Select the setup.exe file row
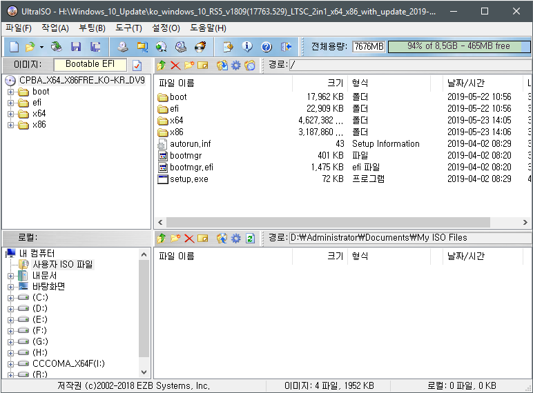533x393 pixels. [x=343, y=179]
